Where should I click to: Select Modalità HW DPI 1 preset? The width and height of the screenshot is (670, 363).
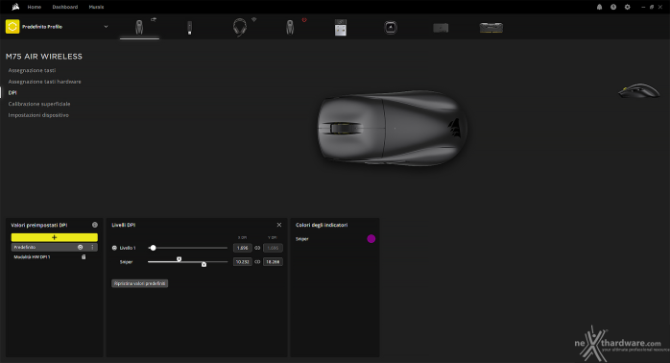click(32, 257)
